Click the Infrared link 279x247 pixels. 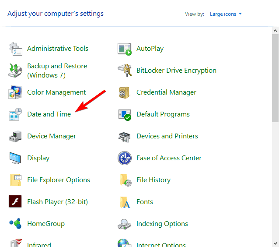[x=39, y=244]
